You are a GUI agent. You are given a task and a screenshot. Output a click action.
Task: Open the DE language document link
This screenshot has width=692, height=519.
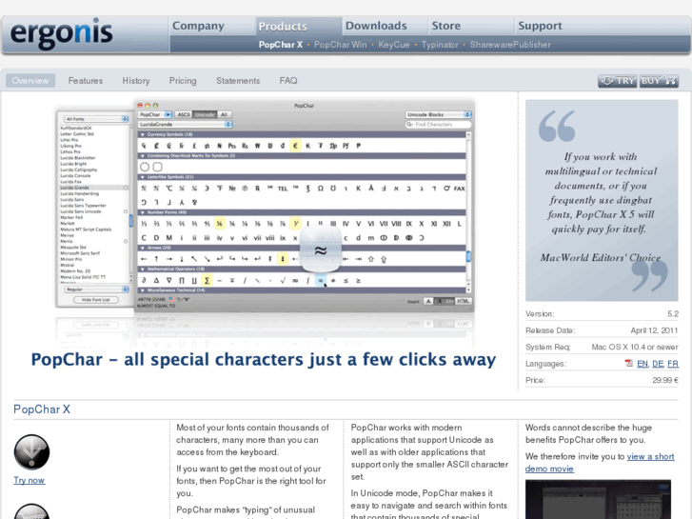(x=658, y=364)
